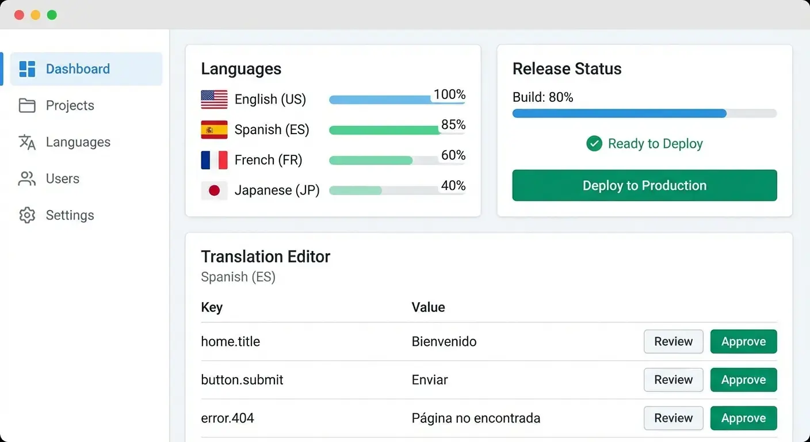
Task: Select the Dashboard icon in the sidebar
Action: pyautogui.click(x=26, y=68)
